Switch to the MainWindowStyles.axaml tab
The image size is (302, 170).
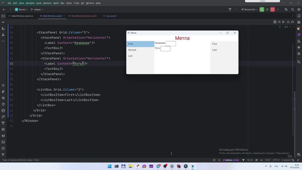(x=82, y=16)
